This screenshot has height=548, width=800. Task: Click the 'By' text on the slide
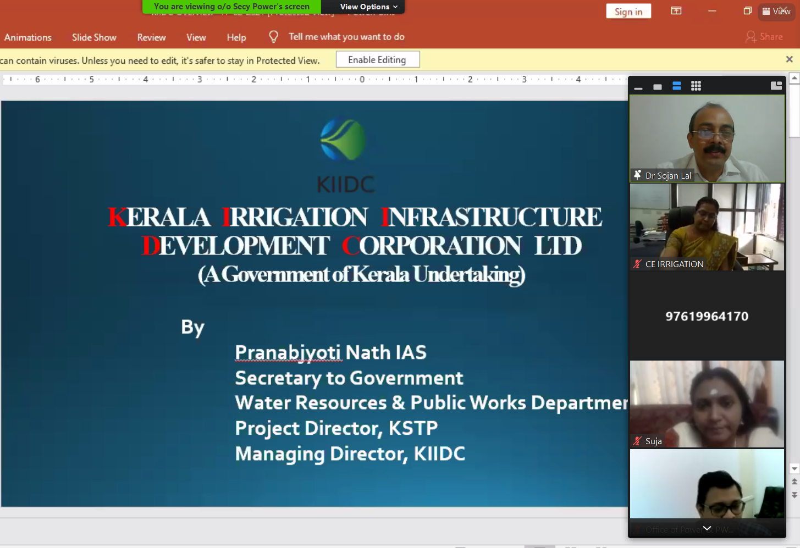[x=192, y=328]
